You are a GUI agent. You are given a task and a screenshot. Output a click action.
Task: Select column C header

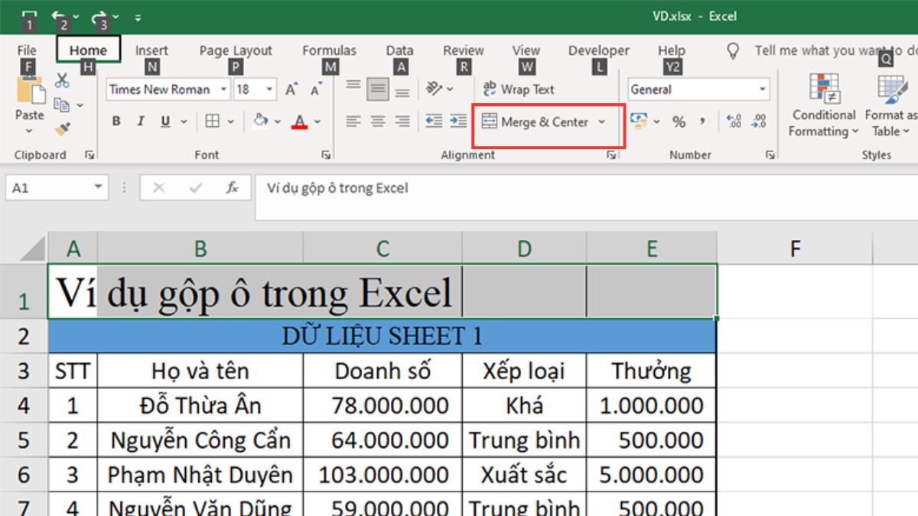point(382,248)
